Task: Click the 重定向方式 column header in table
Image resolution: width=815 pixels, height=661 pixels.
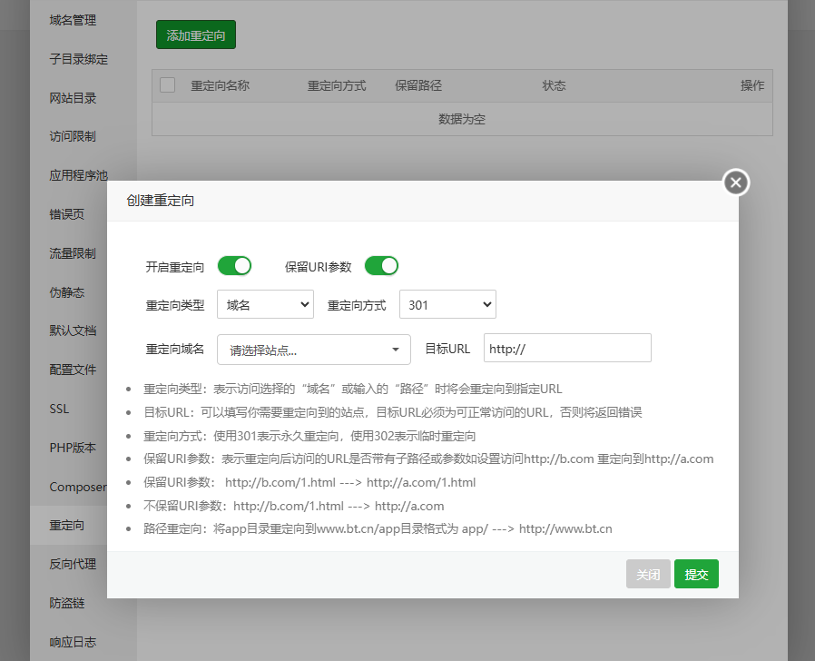Action: (337, 85)
